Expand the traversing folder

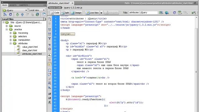point(11,33)
